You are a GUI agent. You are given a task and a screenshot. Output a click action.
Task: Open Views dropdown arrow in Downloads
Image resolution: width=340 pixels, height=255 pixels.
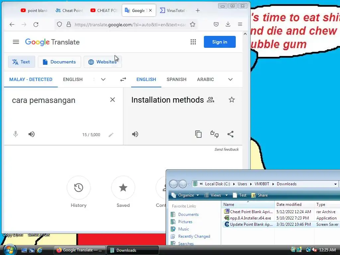click(x=226, y=195)
